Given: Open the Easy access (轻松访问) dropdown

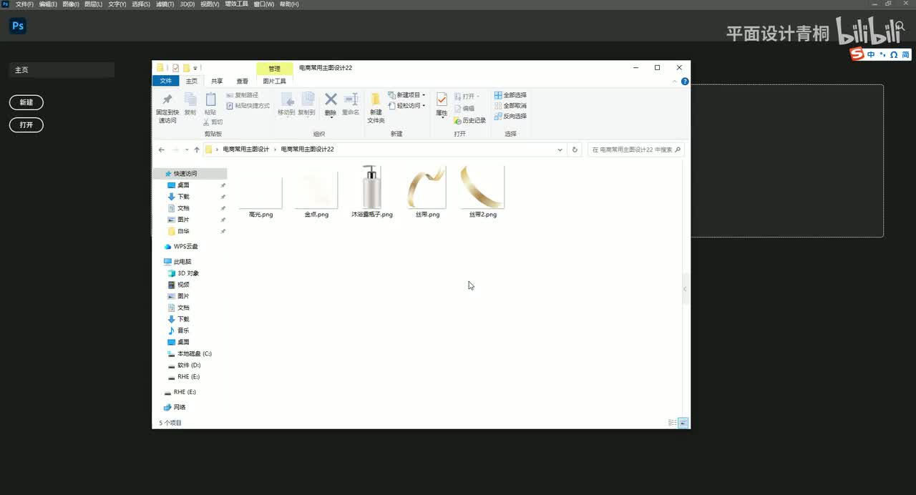Looking at the screenshot, I should (406, 106).
